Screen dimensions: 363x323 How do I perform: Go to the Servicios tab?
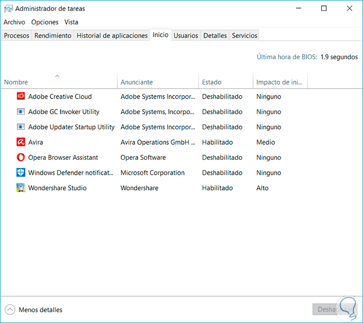point(245,35)
